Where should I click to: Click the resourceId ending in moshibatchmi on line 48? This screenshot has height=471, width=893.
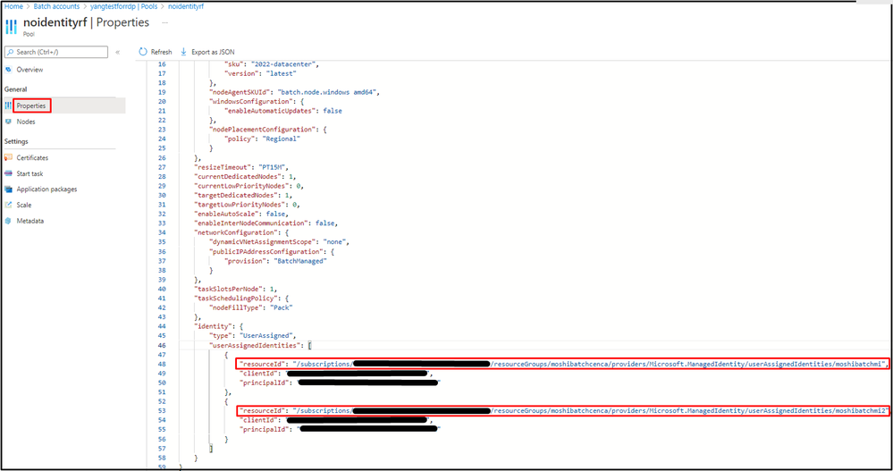click(x=562, y=364)
